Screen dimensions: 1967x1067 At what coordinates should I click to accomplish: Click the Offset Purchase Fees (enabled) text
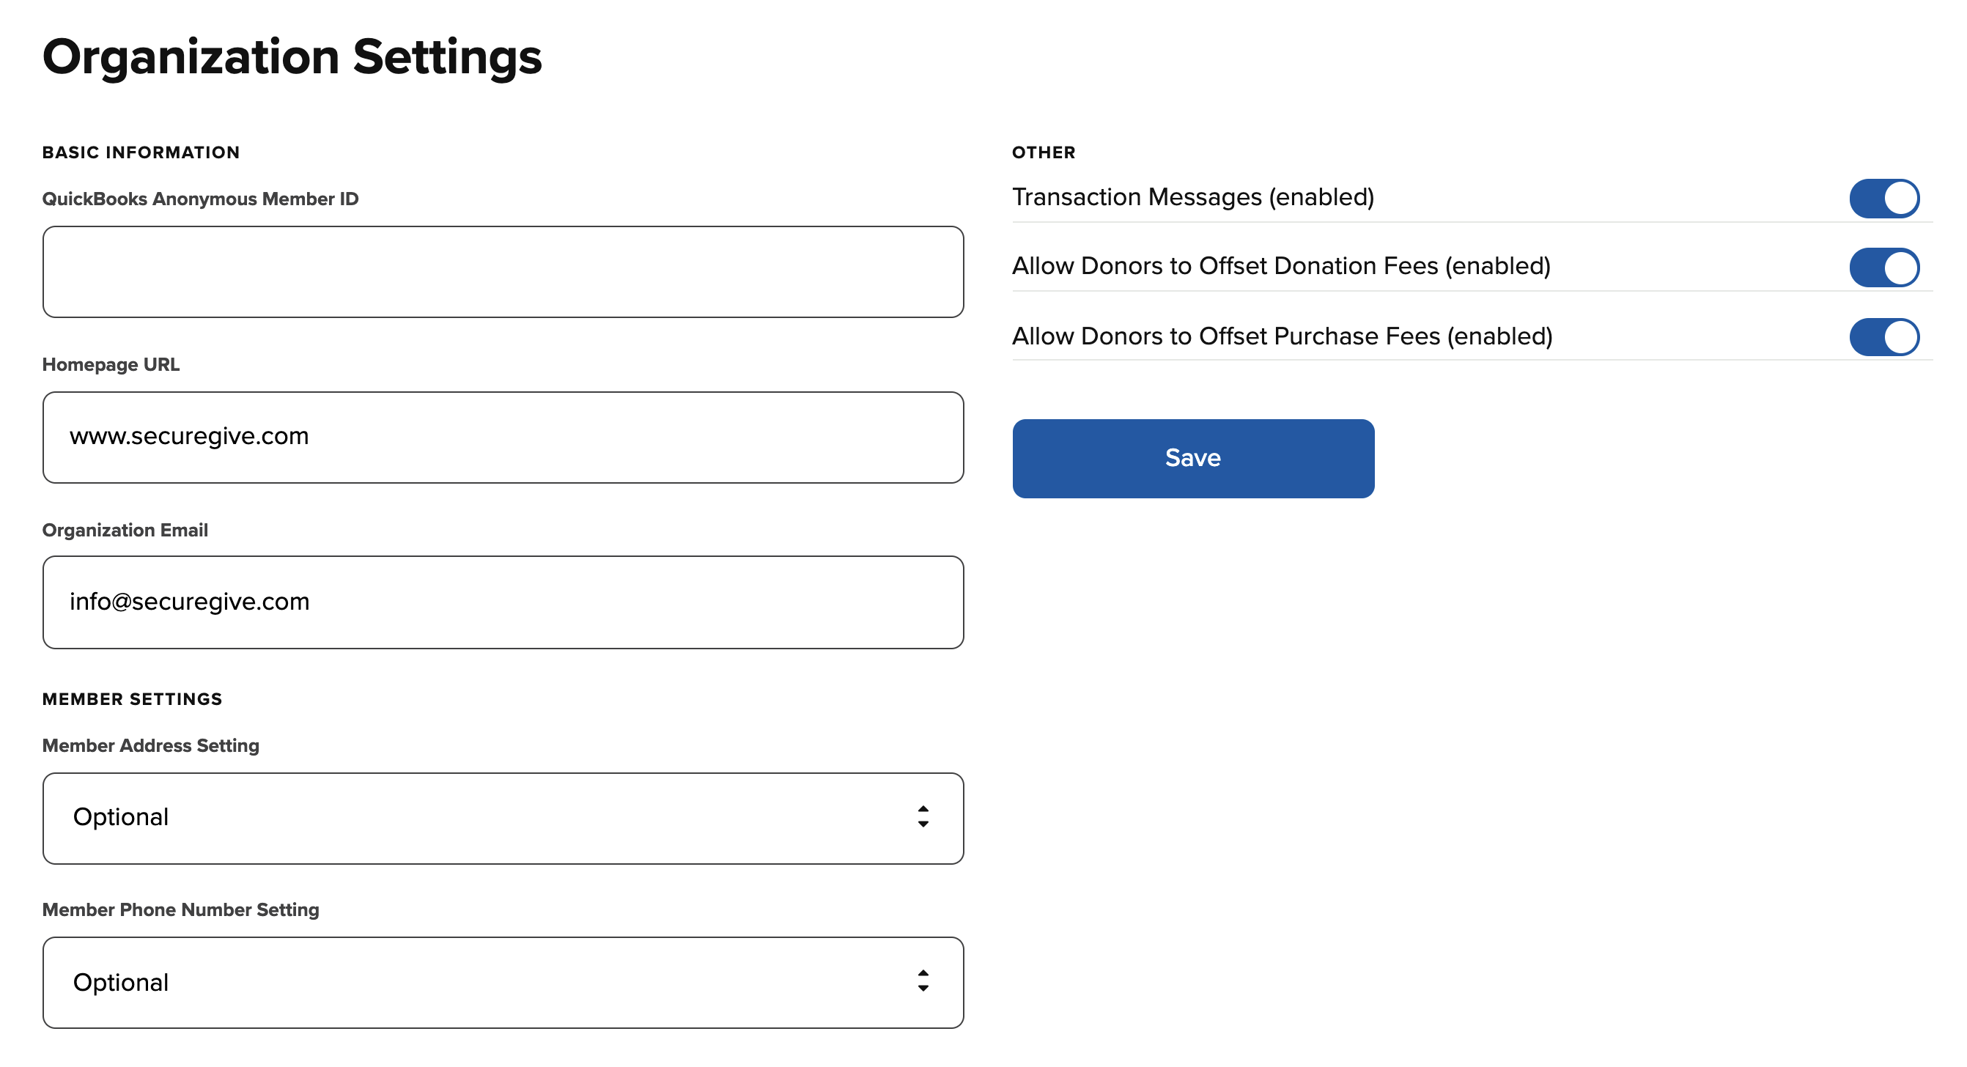[1281, 336]
